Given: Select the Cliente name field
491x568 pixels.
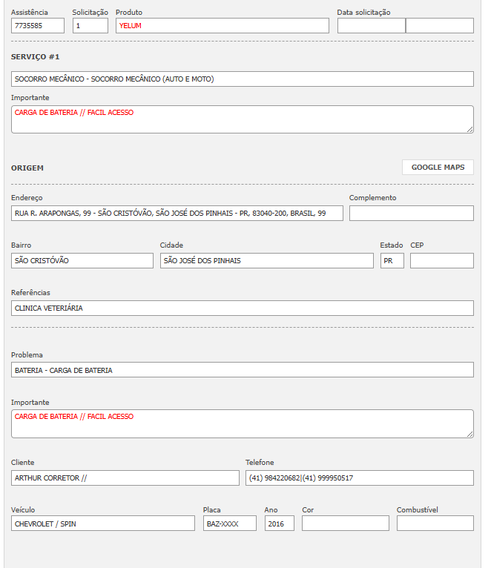Looking at the screenshot, I should click(125, 478).
